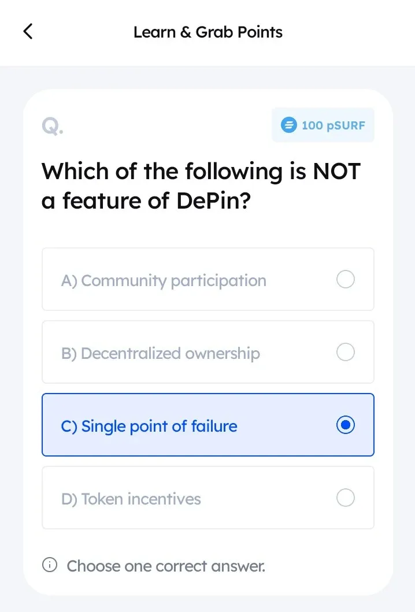
Task: Tap the "Decentralized ownership" answer text
Action: coord(171,353)
